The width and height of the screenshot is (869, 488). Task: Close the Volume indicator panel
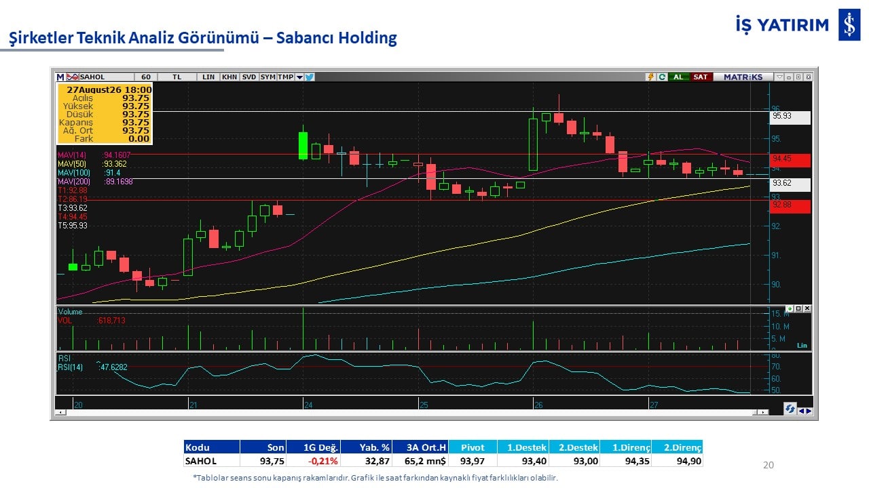click(807, 308)
